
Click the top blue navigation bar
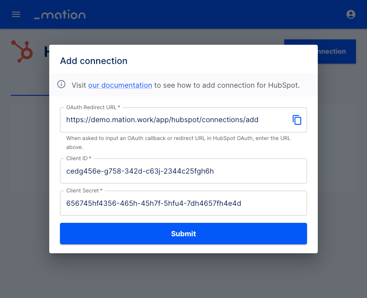pyautogui.click(x=211, y=14)
